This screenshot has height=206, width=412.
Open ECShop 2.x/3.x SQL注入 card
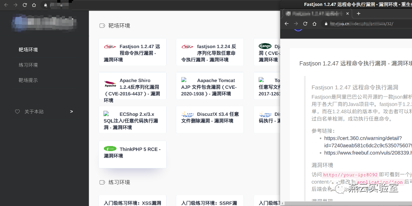coord(132,119)
